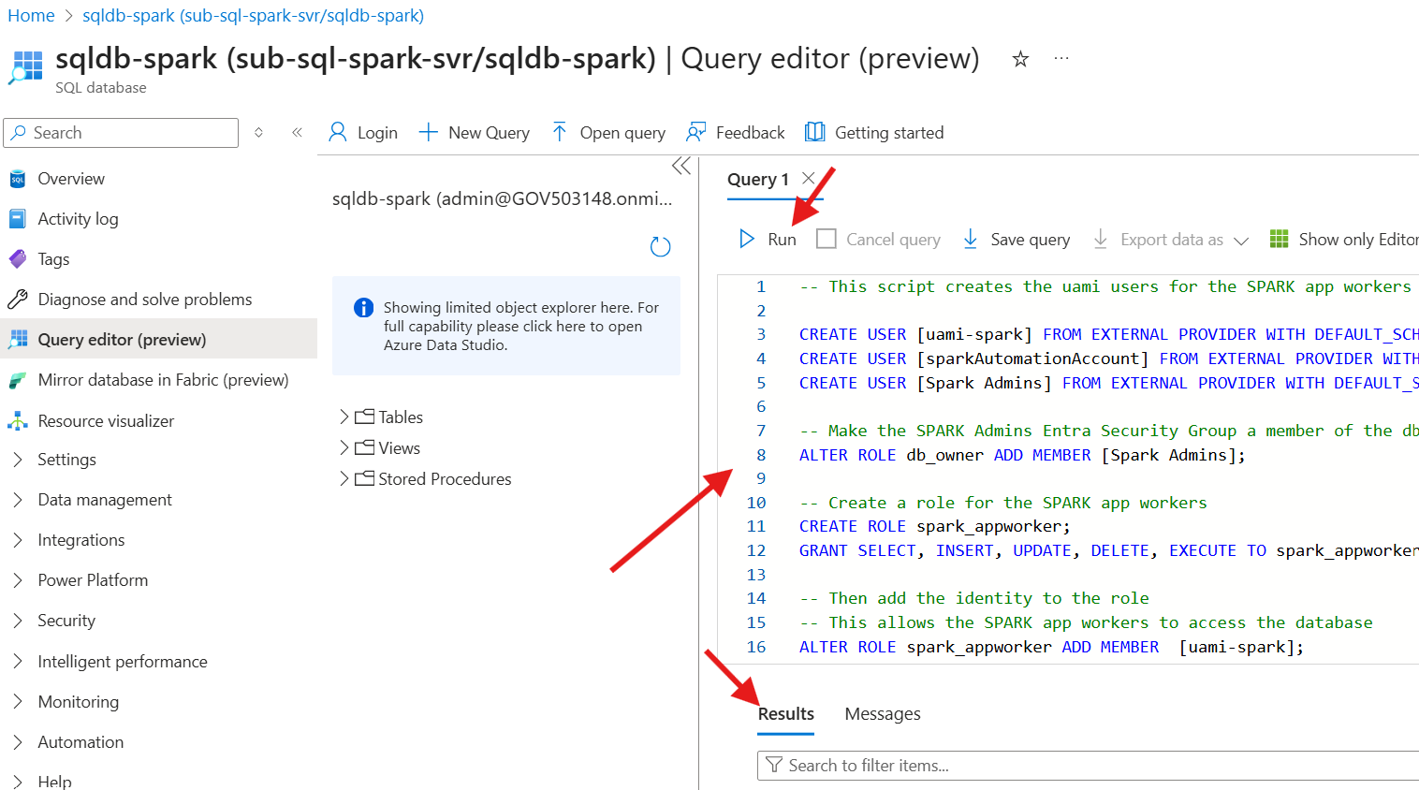Open Activity log in sidebar
The image size is (1419, 790).
pos(78,218)
